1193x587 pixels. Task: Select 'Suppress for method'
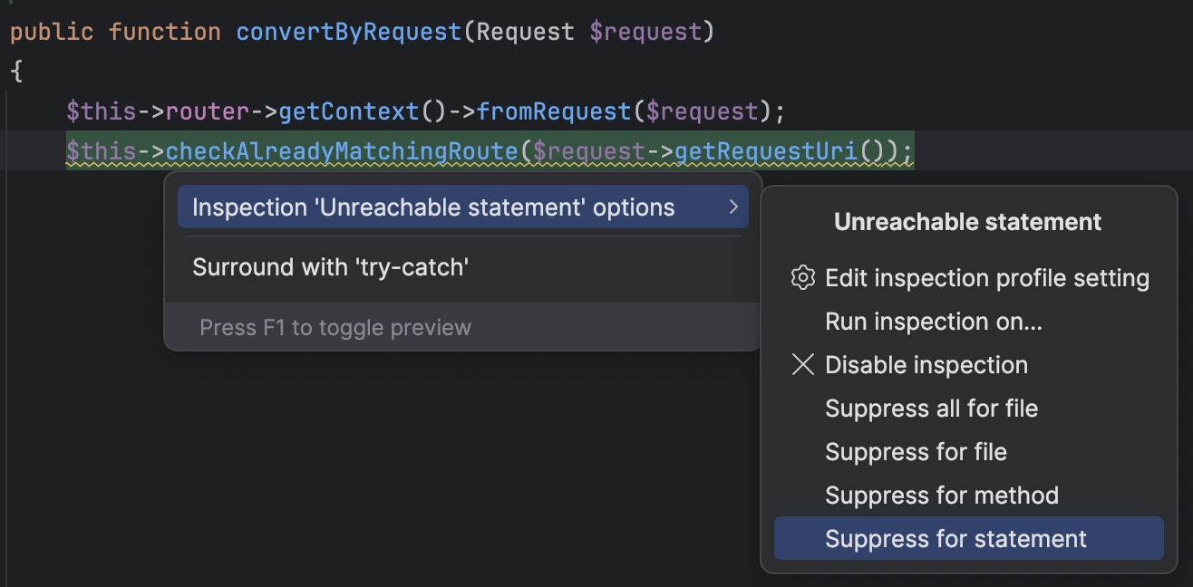click(942, 496)
